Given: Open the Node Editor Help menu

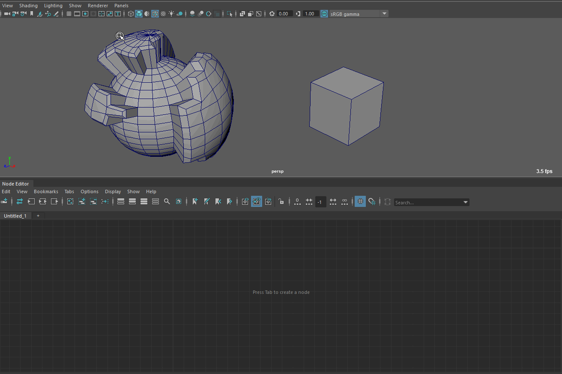Looking at the screenshot, I should 151,191.
